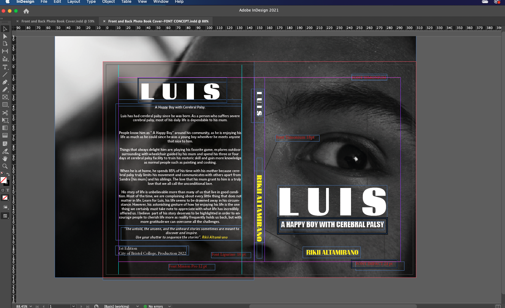This screenshot has height=308, width=505.
Task: Select the Pen tool
Action: click(5, 82)
